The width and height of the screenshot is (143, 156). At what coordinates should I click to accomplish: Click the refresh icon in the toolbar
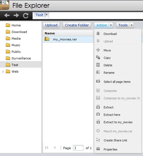tap(26, 16)
